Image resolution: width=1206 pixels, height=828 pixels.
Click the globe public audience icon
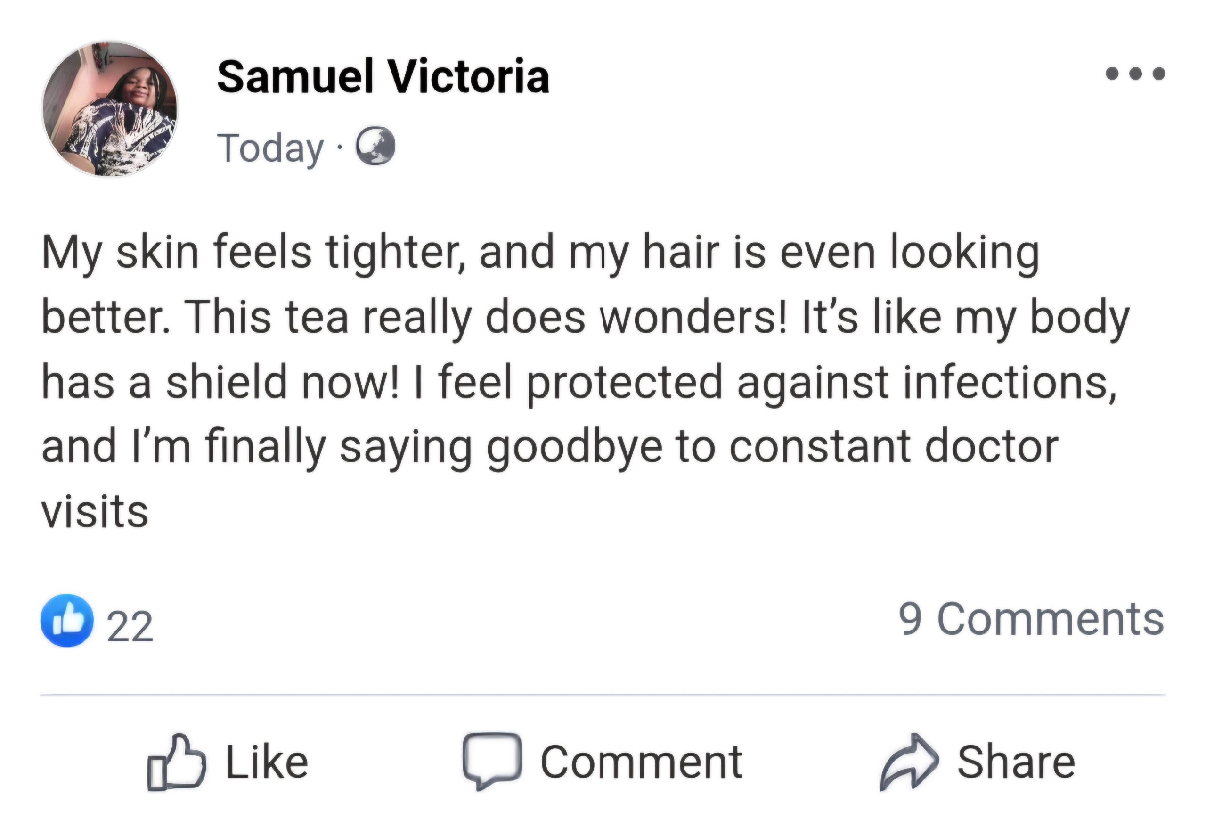[375, 147]
